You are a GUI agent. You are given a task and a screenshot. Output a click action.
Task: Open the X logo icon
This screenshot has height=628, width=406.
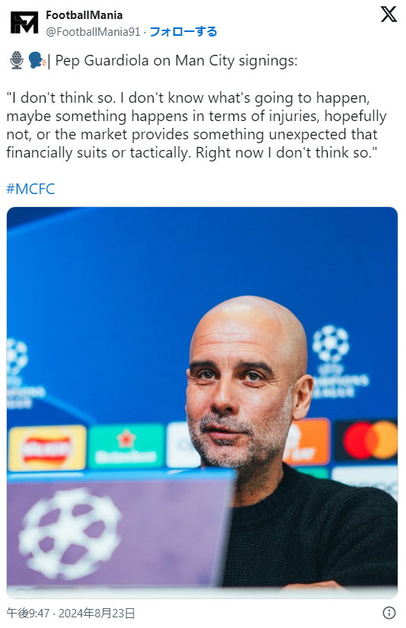pos(389,14)
